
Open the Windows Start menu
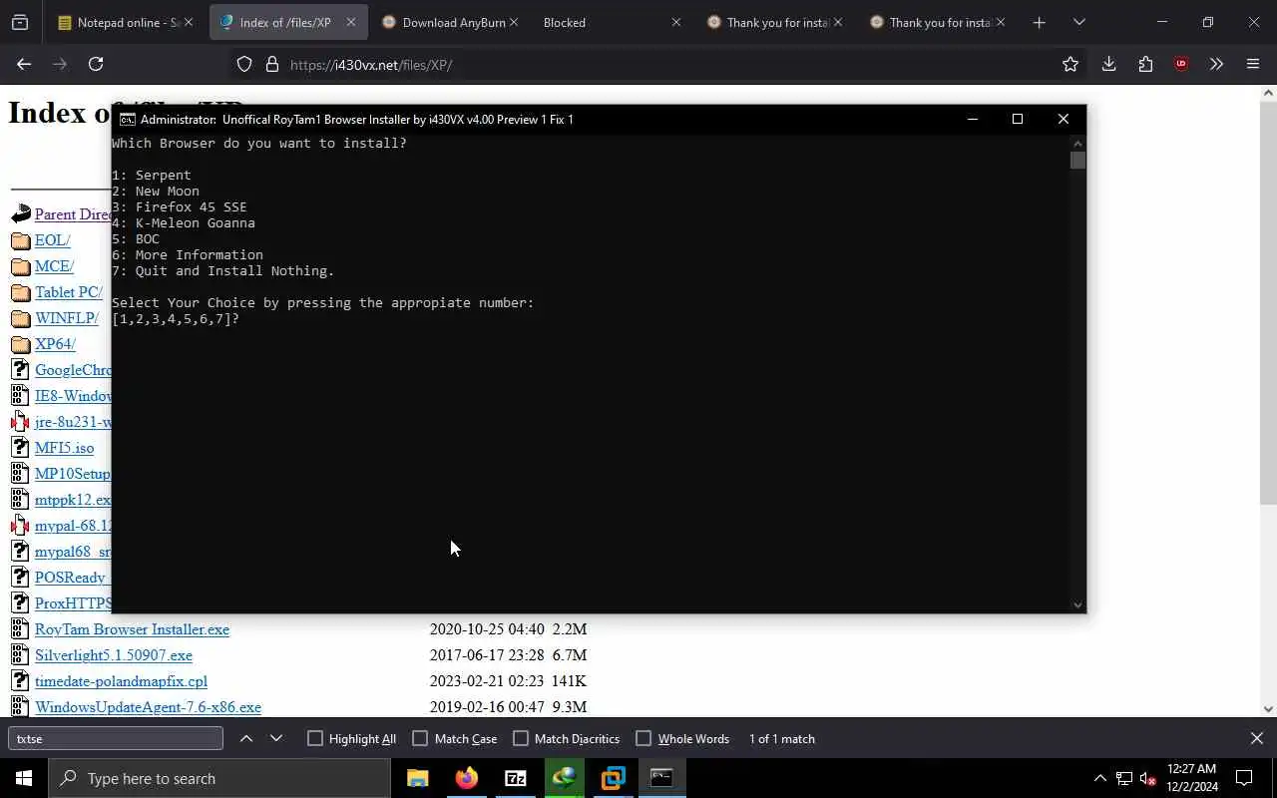[24, 778]
